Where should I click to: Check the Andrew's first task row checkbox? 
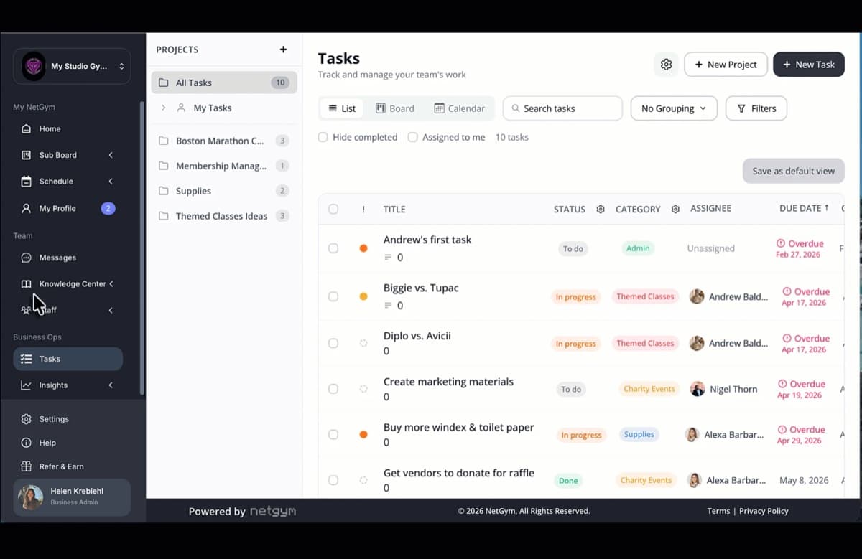tap(333, 248)
